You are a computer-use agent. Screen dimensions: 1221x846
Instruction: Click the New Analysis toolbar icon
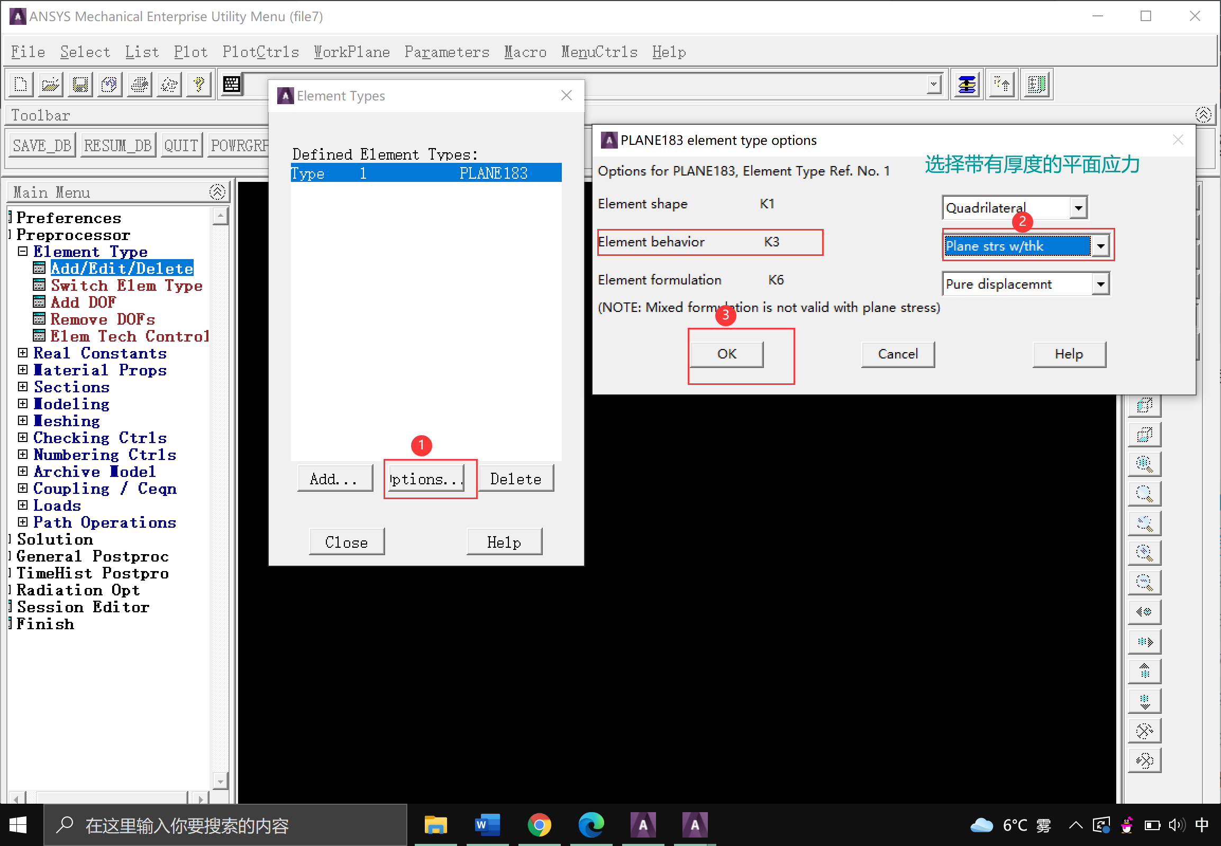[21, 84]
